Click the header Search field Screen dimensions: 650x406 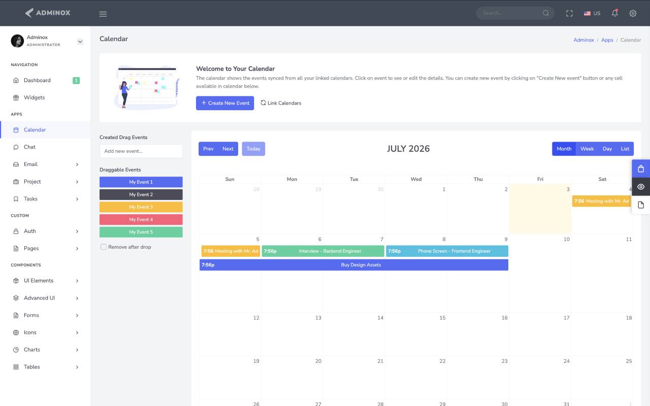coord(509,13)
